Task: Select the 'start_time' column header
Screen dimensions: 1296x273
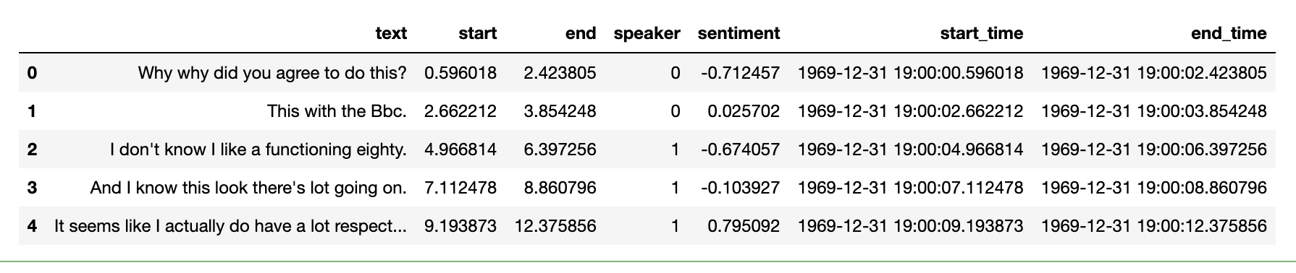Action: pyautogui.click(x=981, y=33)
